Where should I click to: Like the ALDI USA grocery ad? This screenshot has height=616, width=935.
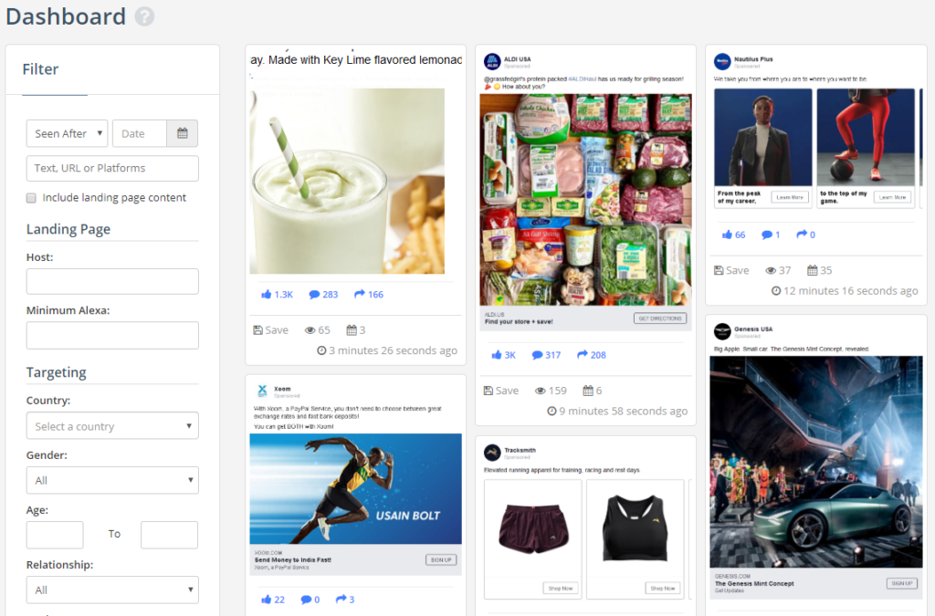pos(499,354)
